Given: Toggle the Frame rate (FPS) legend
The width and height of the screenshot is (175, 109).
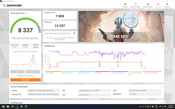Looking at the screenshot, I should [54, 72].
